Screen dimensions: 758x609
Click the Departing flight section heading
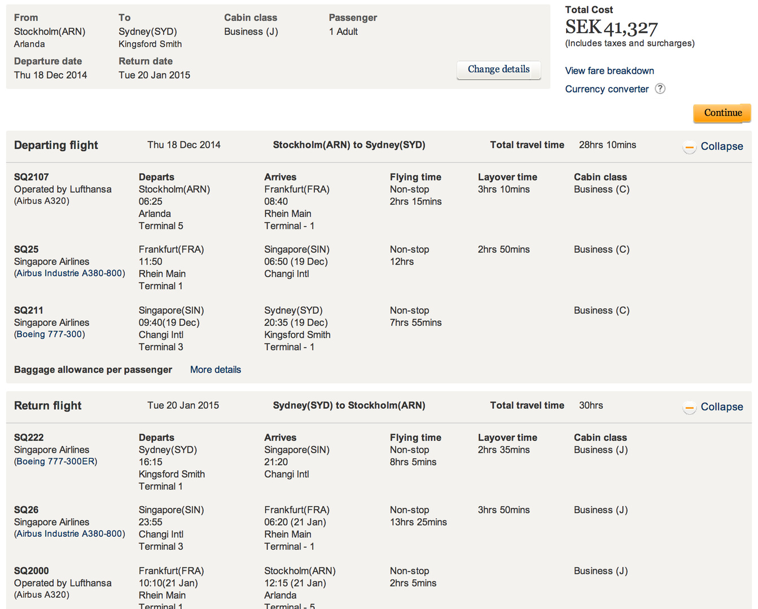point(56,145)
